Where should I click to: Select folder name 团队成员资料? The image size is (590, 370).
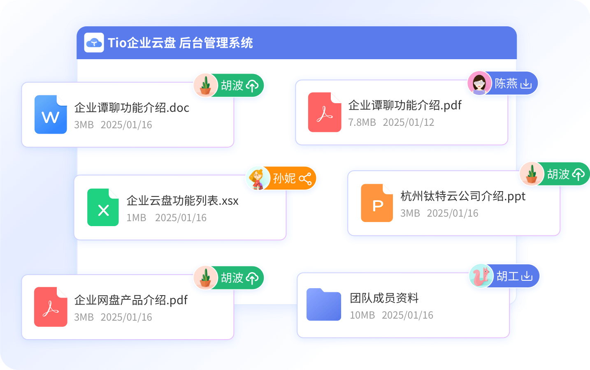(384, 298)
